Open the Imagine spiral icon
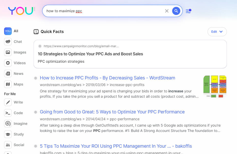 tap(8, 124)
